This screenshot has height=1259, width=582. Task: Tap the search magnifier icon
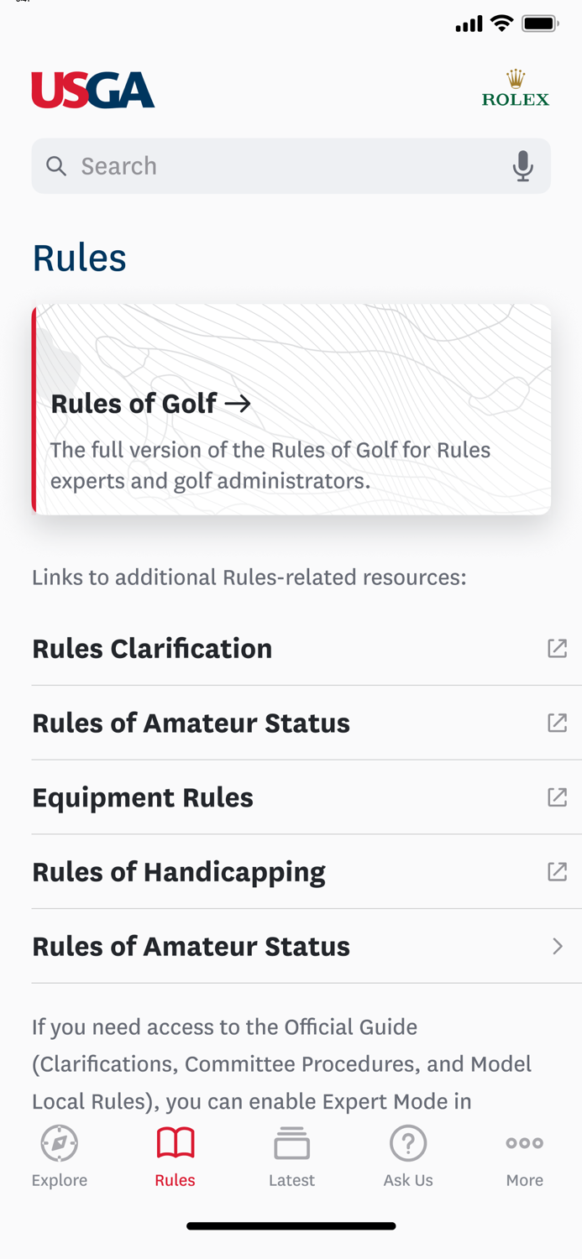55,166
